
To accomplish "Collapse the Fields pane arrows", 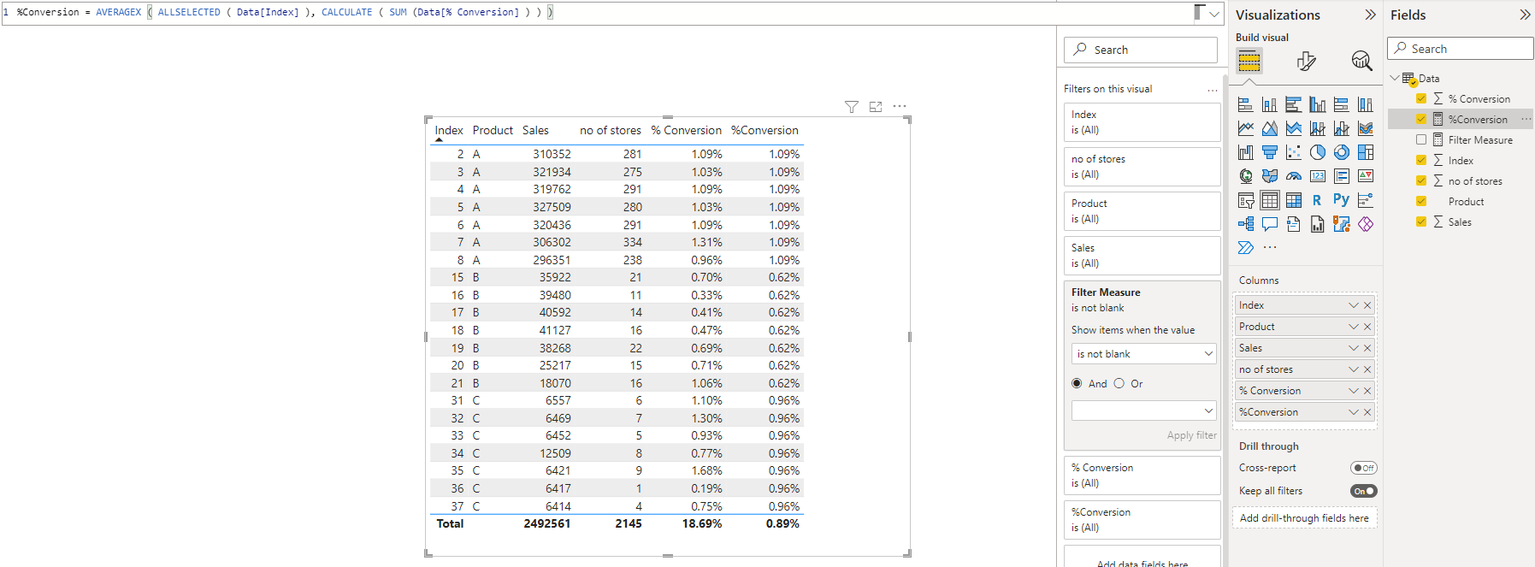I will pyautogui.click(x=1525, y=15).
